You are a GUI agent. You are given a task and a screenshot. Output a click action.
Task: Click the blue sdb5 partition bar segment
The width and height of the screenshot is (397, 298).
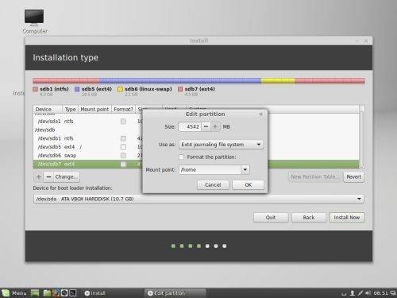tap(180, 80)
